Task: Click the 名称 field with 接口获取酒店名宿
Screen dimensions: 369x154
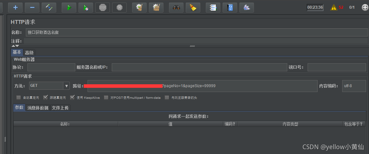Action: click(197, 32)
